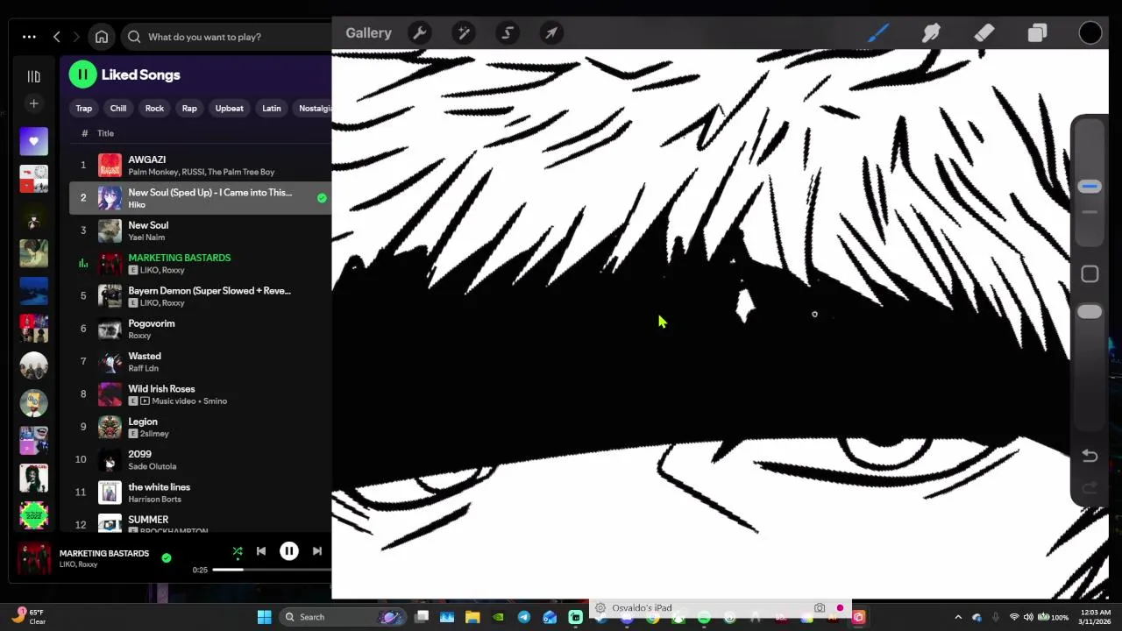Open weather widget 65°F Clear
The height and width of the screenshot is (631, 1122).
[29, 617]
